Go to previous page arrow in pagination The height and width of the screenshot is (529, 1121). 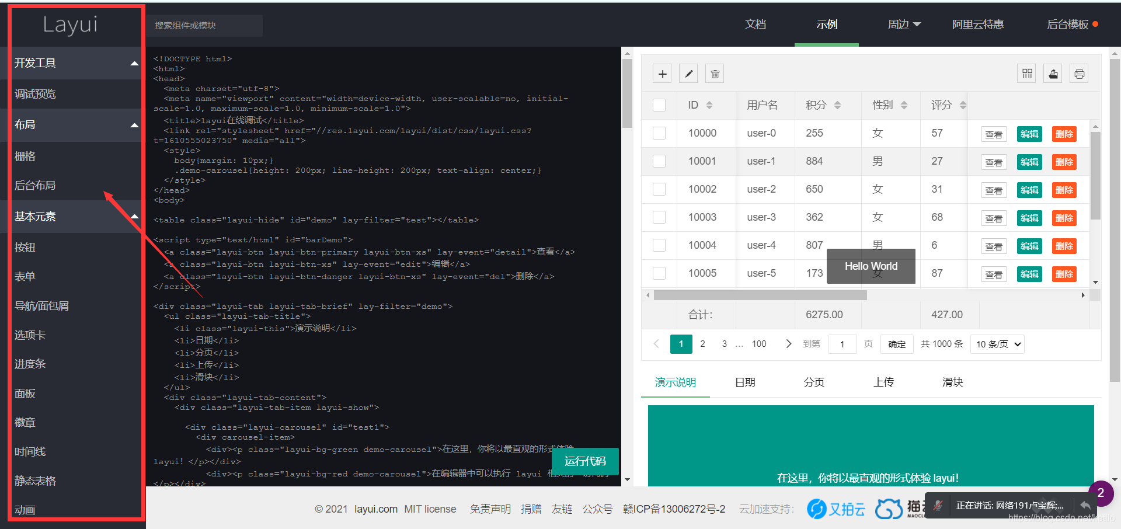coord(656,344)
